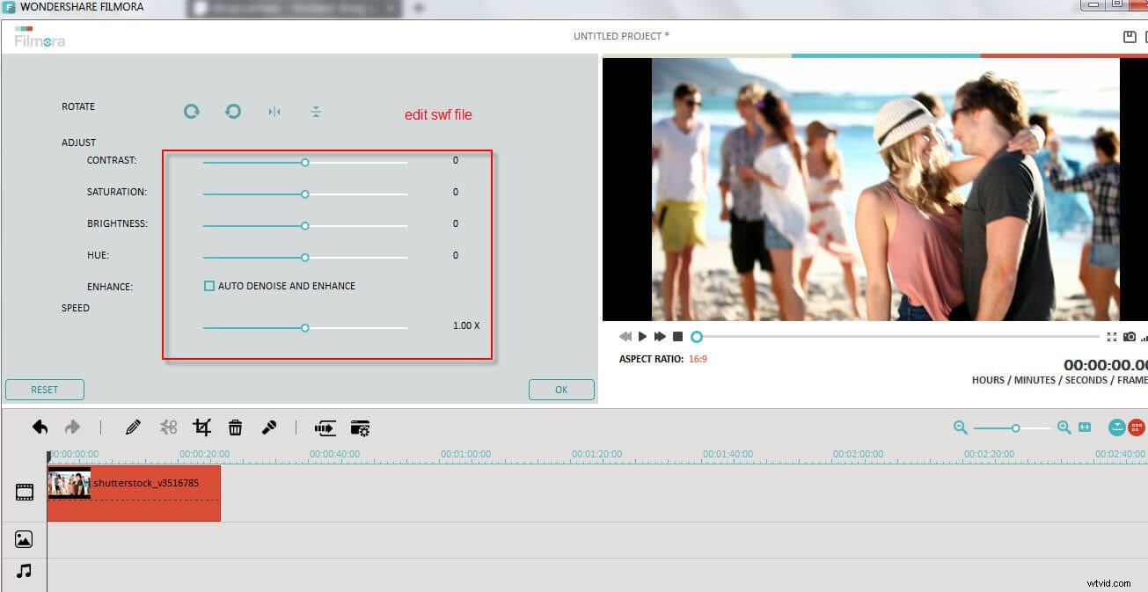Image resolution: width=1148 pixels, height=592 pixels.
Task: Rotate the clip clockwise
Action: coord(192,112)
